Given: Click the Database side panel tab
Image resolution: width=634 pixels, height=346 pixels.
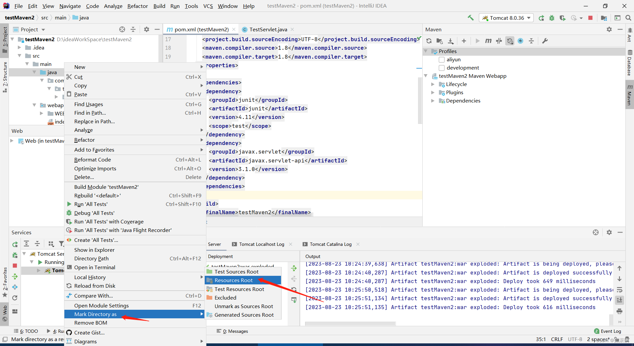Looking at the screenshot, I should click(x=630, y=63).
